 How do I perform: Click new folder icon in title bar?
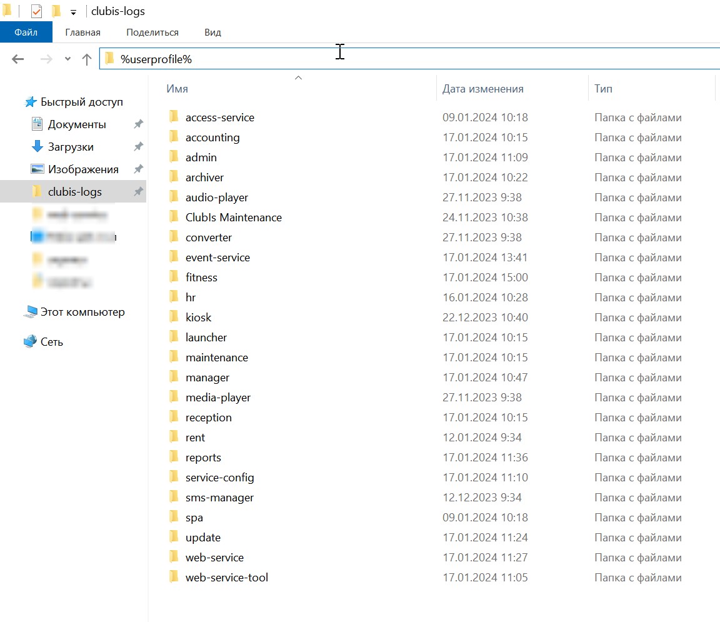[56, 11]
